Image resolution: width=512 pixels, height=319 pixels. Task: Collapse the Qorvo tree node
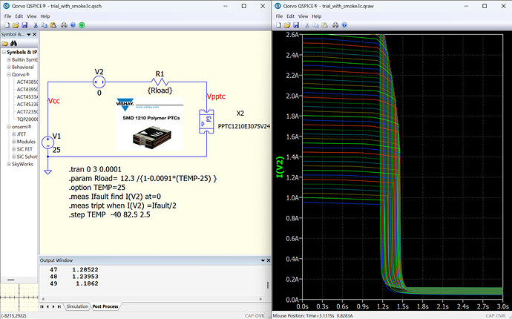pyautogui.click(x=9, y=75)
